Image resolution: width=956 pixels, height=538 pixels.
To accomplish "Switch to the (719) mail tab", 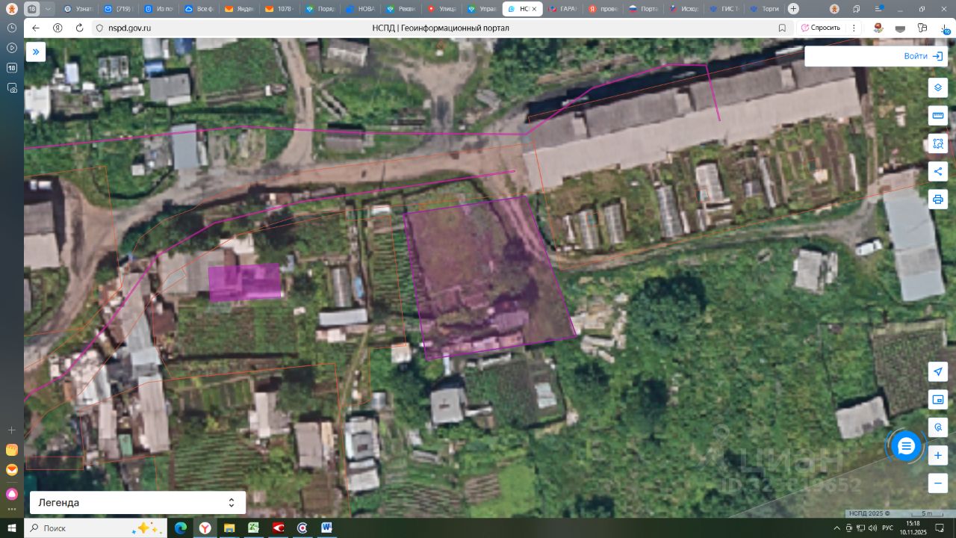I will [x=118, y=9].
